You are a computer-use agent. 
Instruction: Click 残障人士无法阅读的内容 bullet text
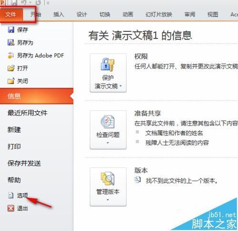point(177,143)
